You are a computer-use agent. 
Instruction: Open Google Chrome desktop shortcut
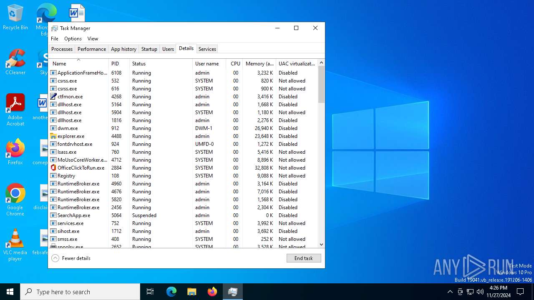15,194
